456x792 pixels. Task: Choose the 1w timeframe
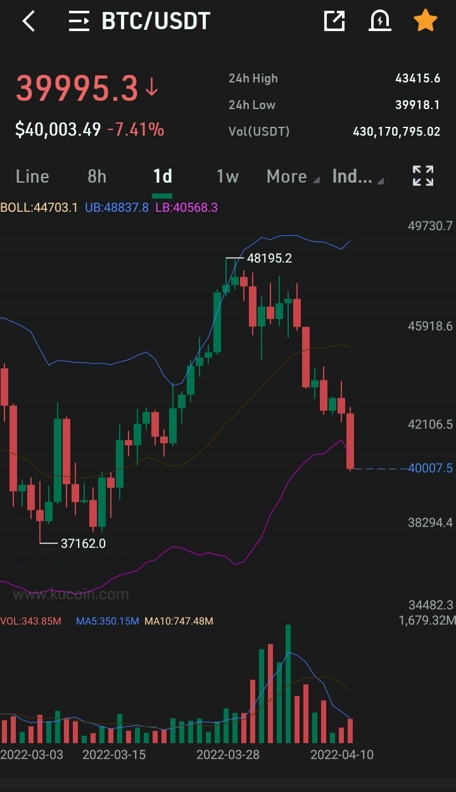[x=227, y=176]
